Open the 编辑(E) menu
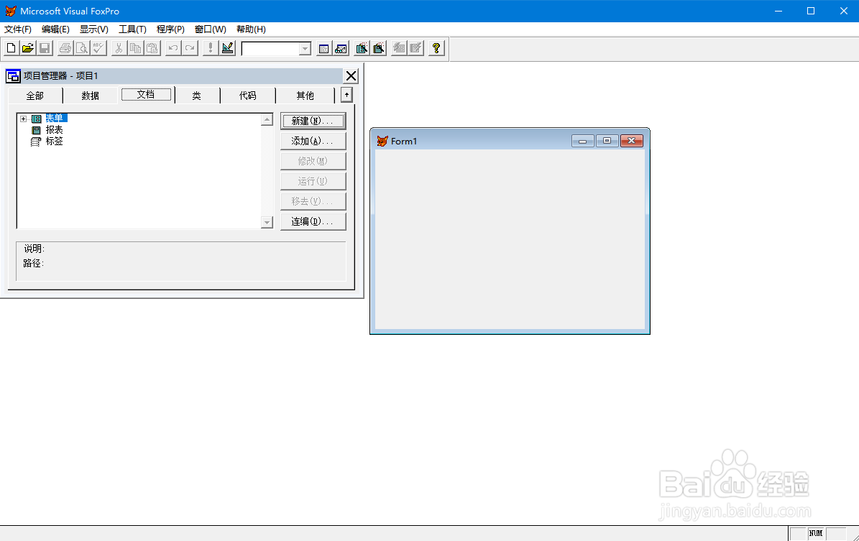The width and height of the screenshot is (859, 541). point(55,29)
